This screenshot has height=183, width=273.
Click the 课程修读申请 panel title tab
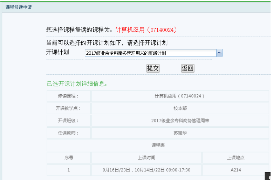pos(19,7)
